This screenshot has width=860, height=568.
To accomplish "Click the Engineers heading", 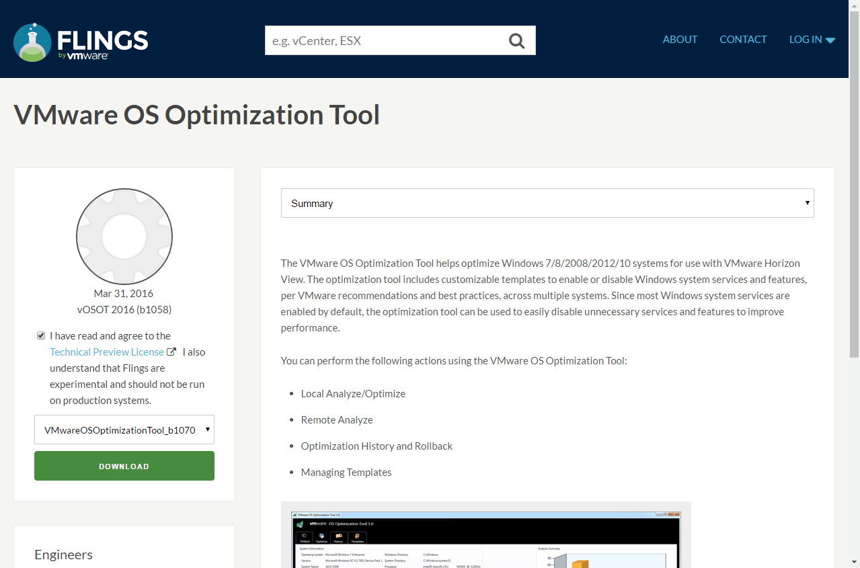I will [x=64, y=555].
